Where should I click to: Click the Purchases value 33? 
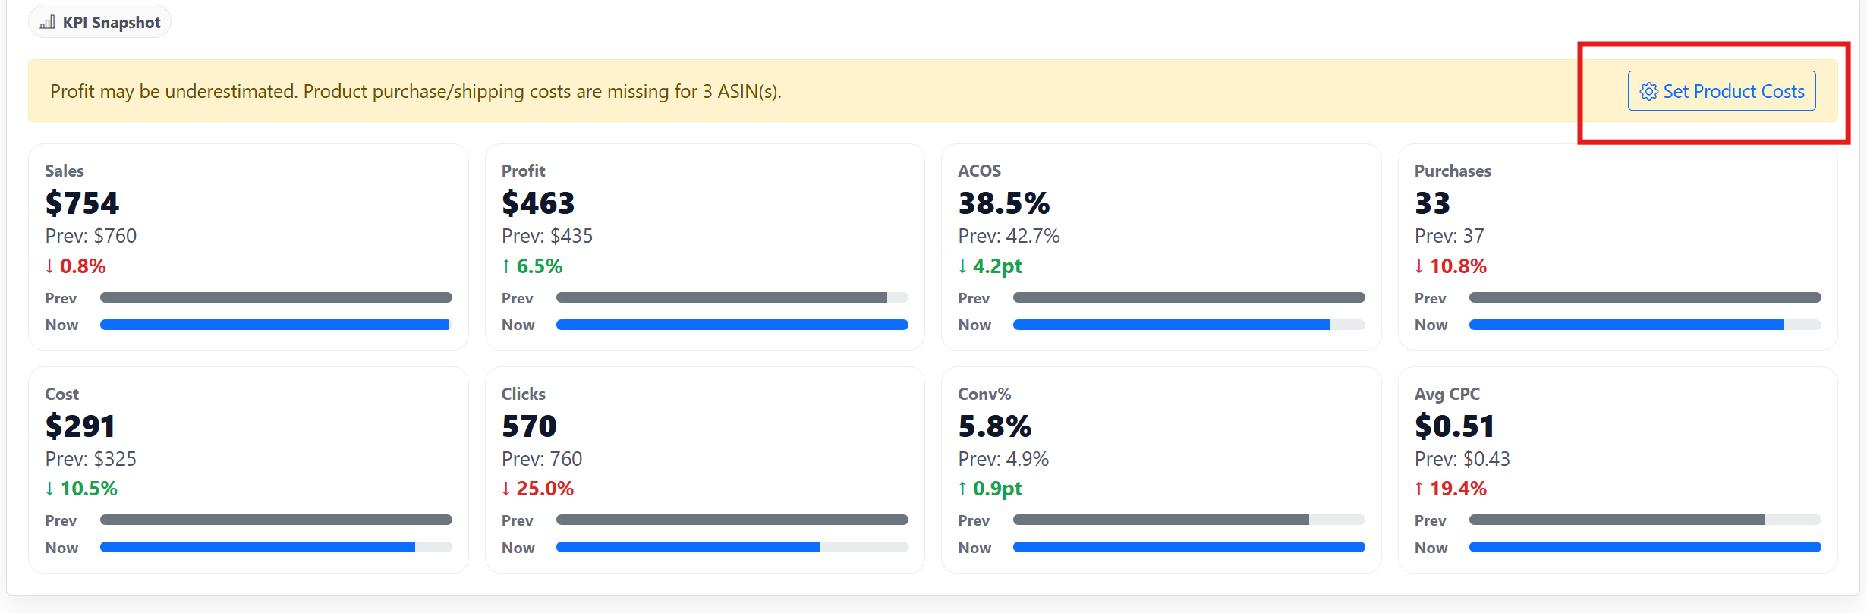(x=1432, y=203)
